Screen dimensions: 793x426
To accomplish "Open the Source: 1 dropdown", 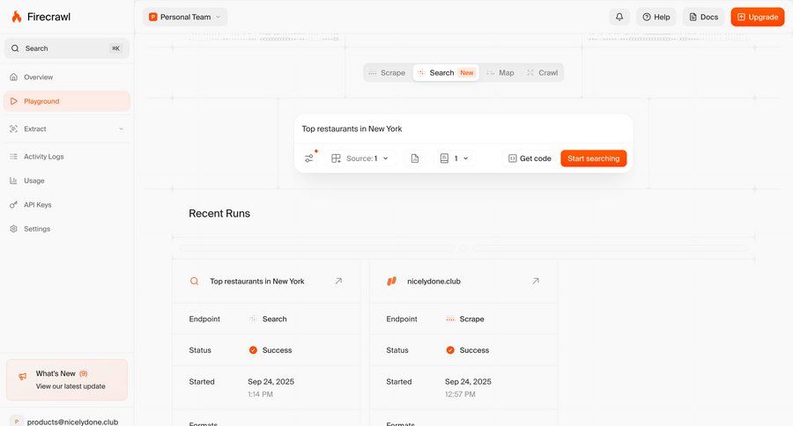I will [x=360, y=158].
